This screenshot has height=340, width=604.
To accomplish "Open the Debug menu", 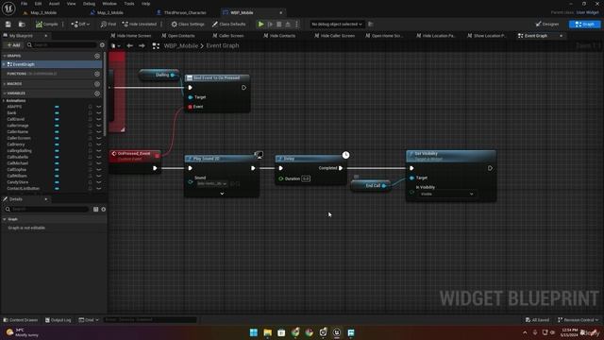I will click(89, 4).
